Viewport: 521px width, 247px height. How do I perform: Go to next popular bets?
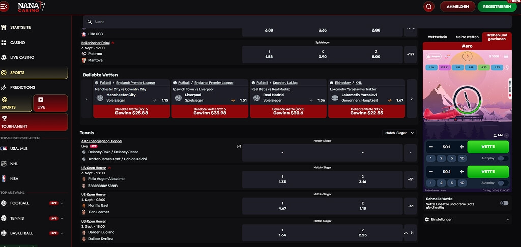pyautogui.click(x=411, y=99)
